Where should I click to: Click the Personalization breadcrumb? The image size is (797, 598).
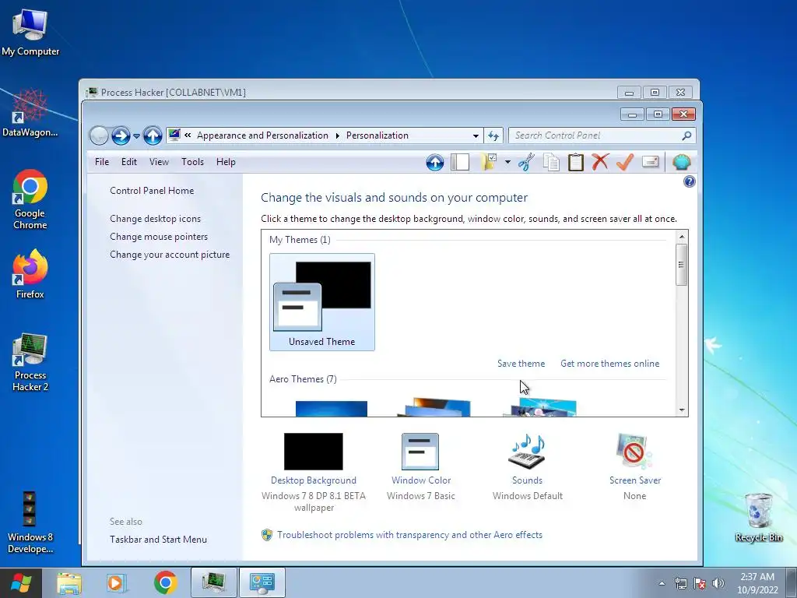(x=377, y=135)
